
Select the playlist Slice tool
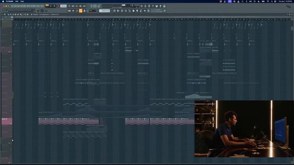pos(20,14)
